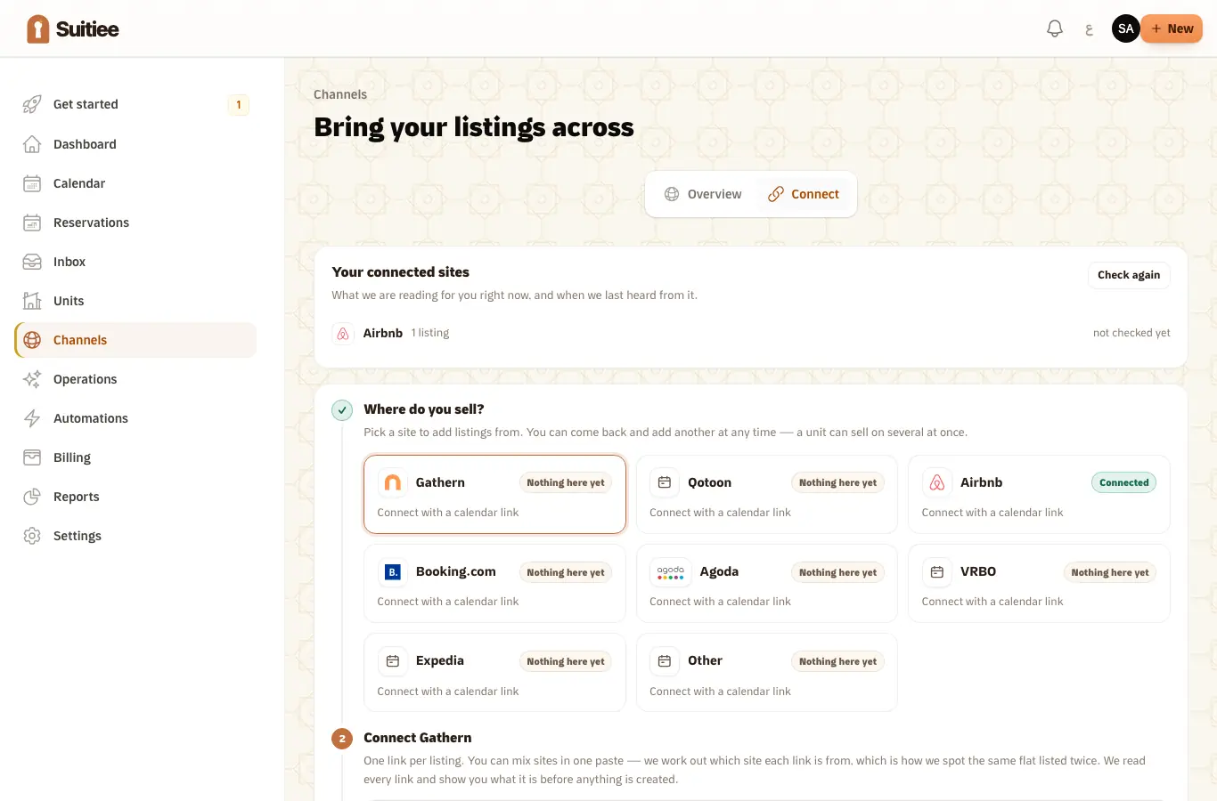Click the Agoda logo icon
Image resolution: width=1217 pixels, height=801 pixels.
[x=671, y=572]
